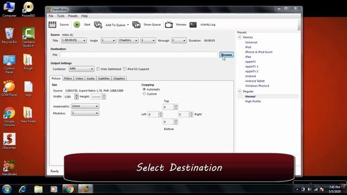
Task: Switch to the Audio tab
Action: [x=91, y=79]
